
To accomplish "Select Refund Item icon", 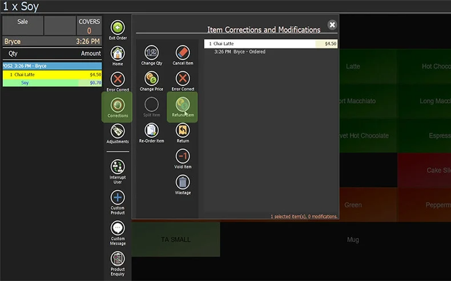I will click(183, 104).
